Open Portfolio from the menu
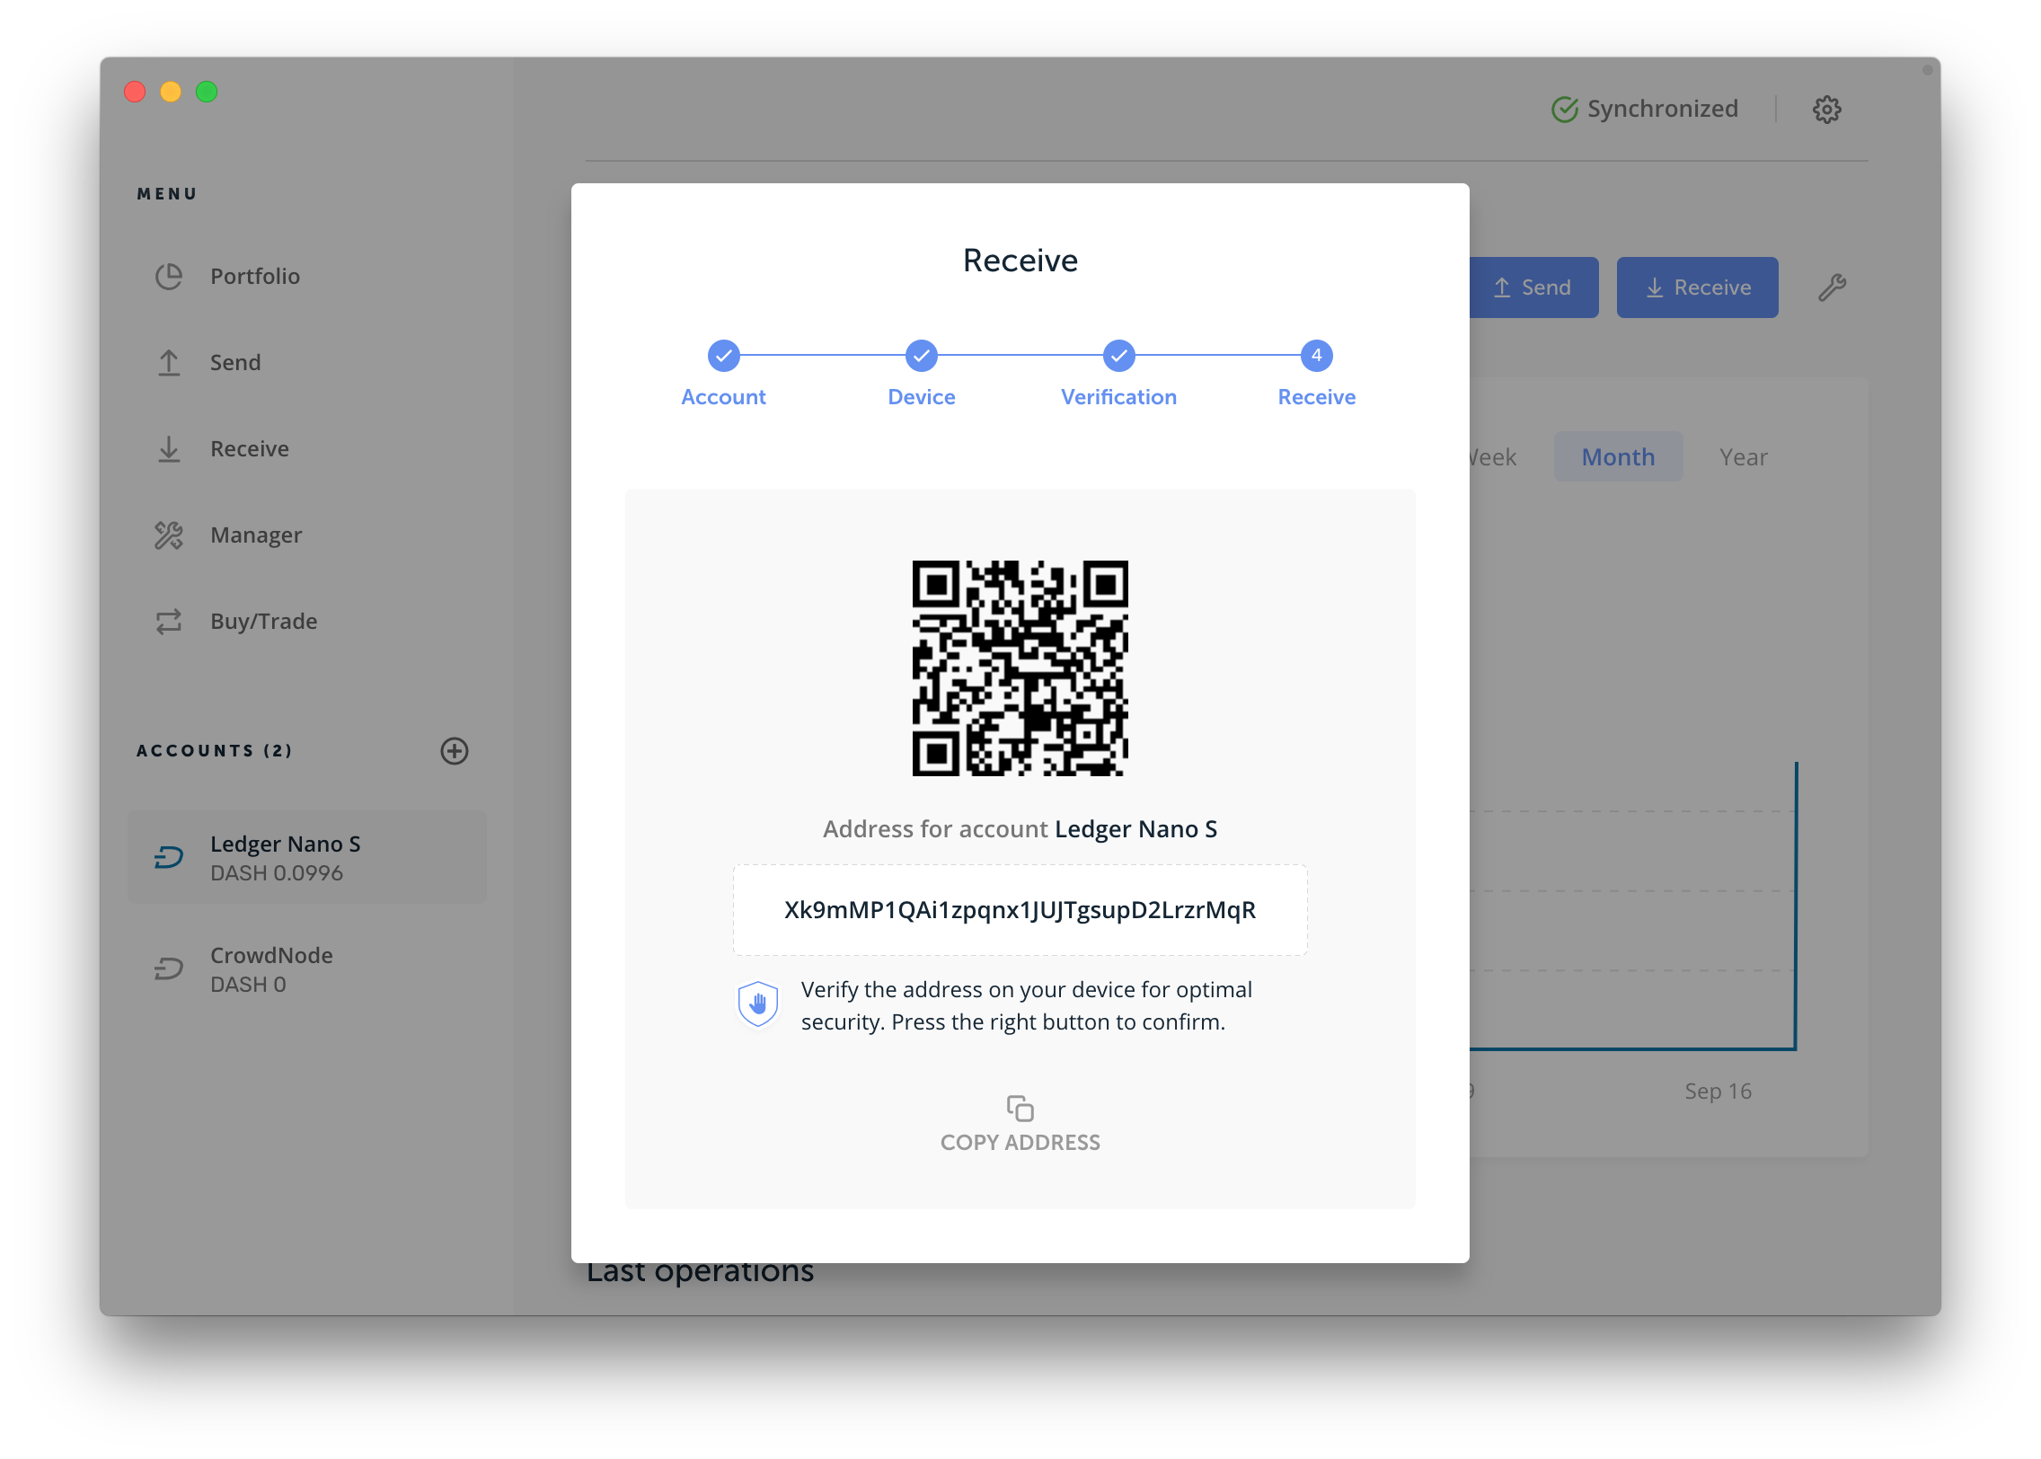This screenshot has width=2041, height=1459. (x=305, y=276)
